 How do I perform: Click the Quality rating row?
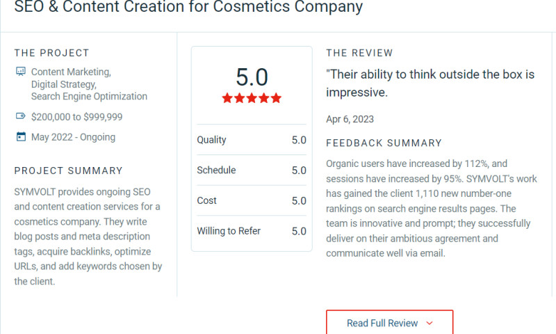pos(252,140)
